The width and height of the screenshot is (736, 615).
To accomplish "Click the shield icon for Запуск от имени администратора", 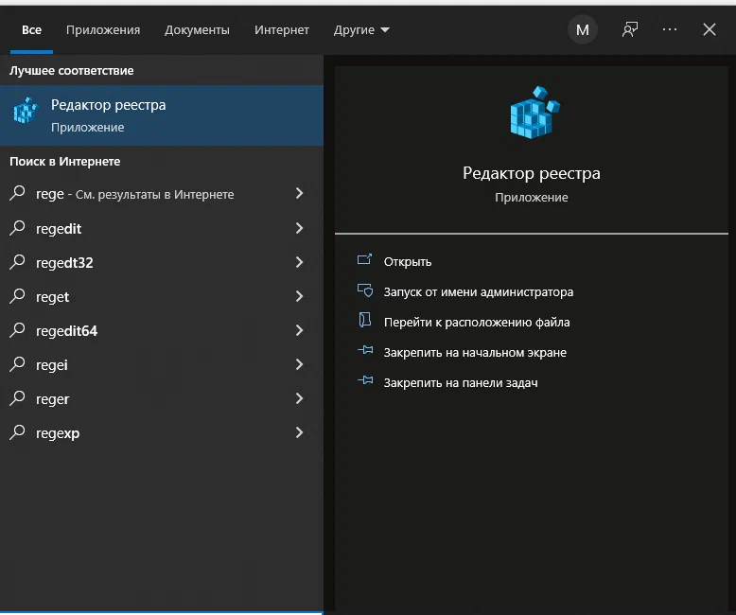I will [365, 290].
